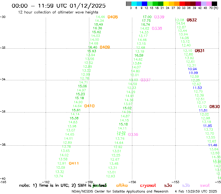221x194 pixels.
Task: Click the wave height value 16.74
Action: click(x=146, y=24)
